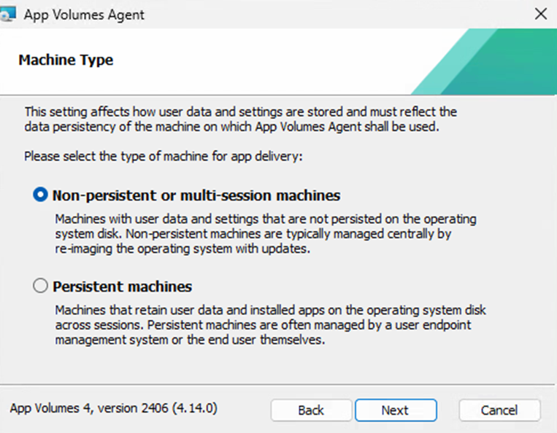This screenshot has height=433, width=557.
Task: Select the Non-persistent or multi-session radio button
Action: click(x=41, y=195)
